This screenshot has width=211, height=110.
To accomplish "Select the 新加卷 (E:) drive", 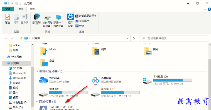I will [x=115, y=92].
